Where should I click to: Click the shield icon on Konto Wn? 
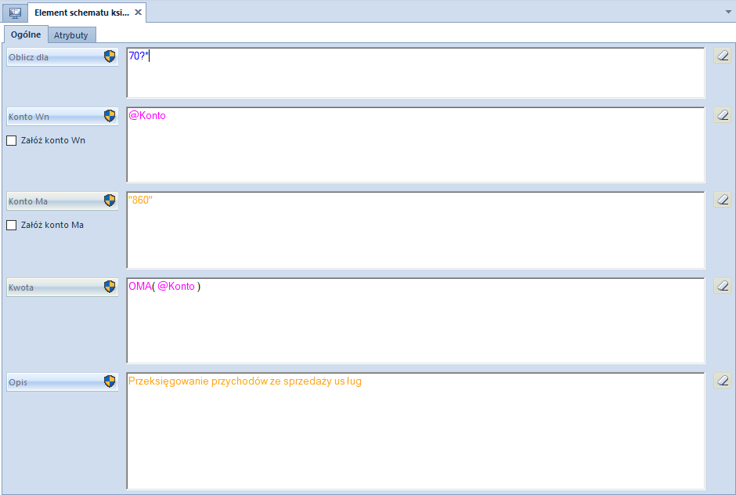(x=110, y=116)
